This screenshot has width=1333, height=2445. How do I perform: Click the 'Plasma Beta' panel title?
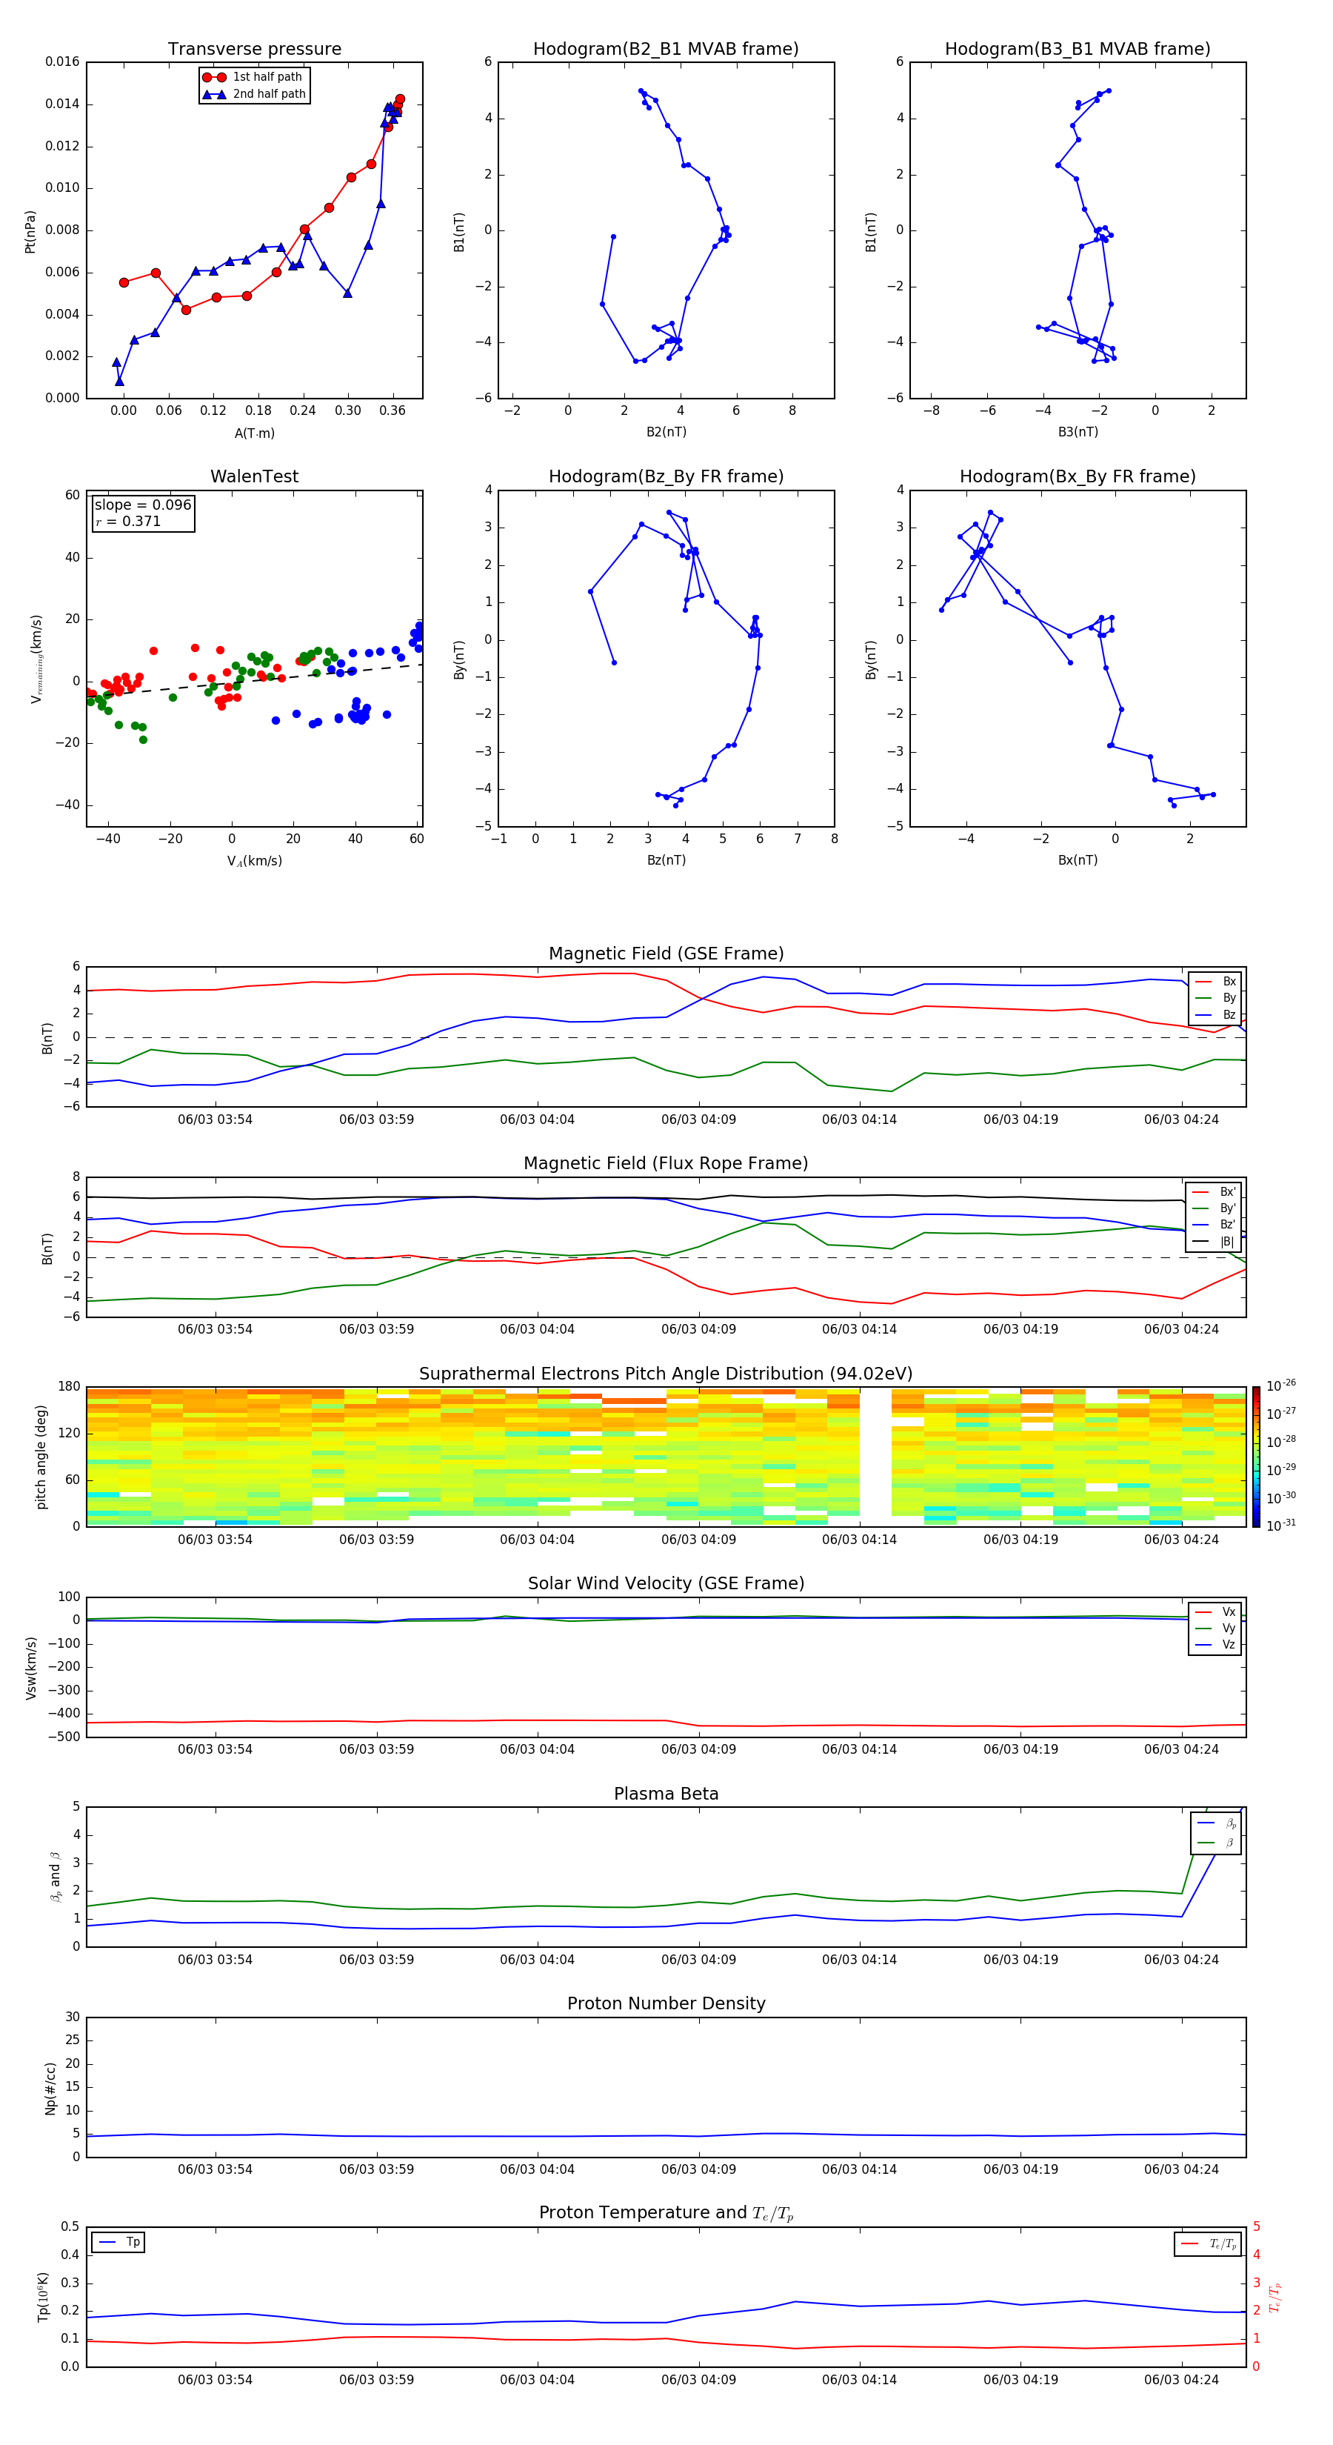(666, 1794)
